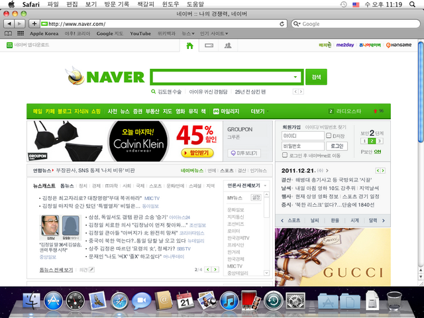Open iCal calendar showing 21
This screenshot has width=424, height=318.
tap(185, 301)
